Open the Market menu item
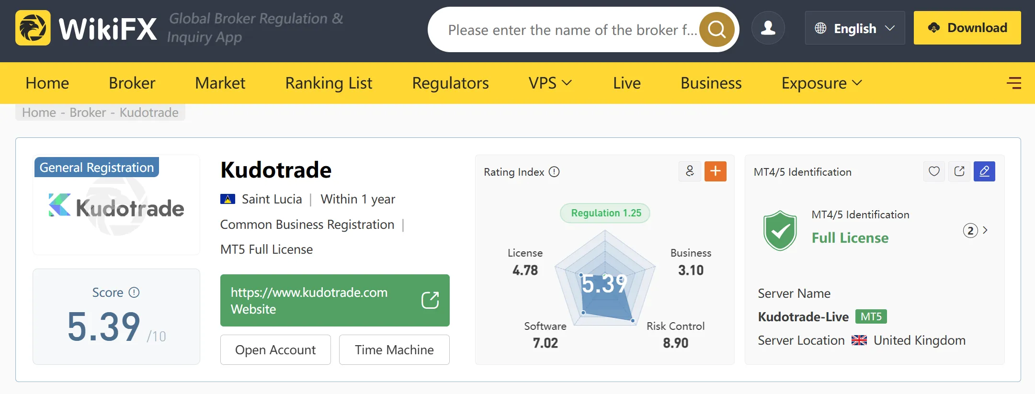Image resolution: width=1035 pixels, height=394 pixels. pos(220,83)
